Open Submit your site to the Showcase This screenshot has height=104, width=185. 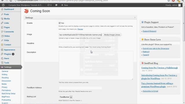[x=156, y=49]
